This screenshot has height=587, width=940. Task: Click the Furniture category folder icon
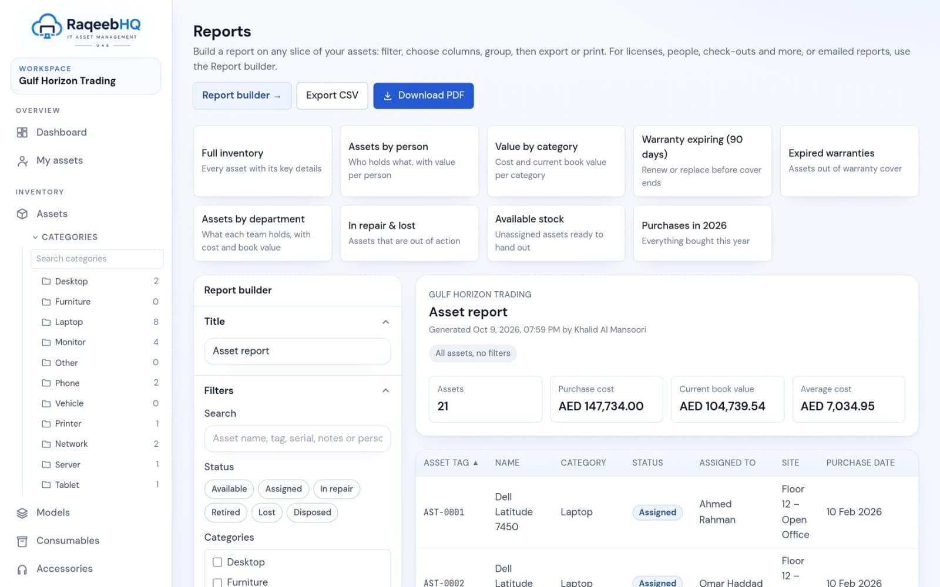(46, 302)
